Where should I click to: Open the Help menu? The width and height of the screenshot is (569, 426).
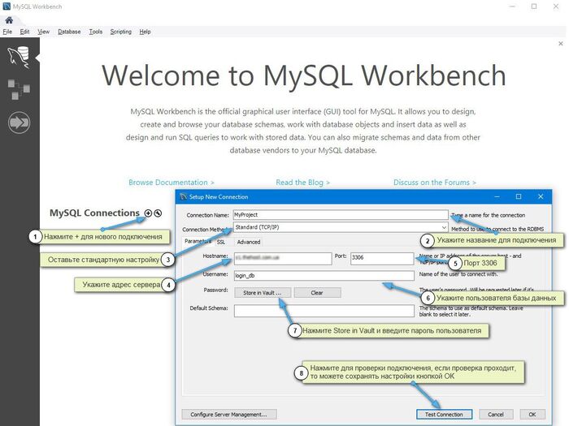[145, 32]
